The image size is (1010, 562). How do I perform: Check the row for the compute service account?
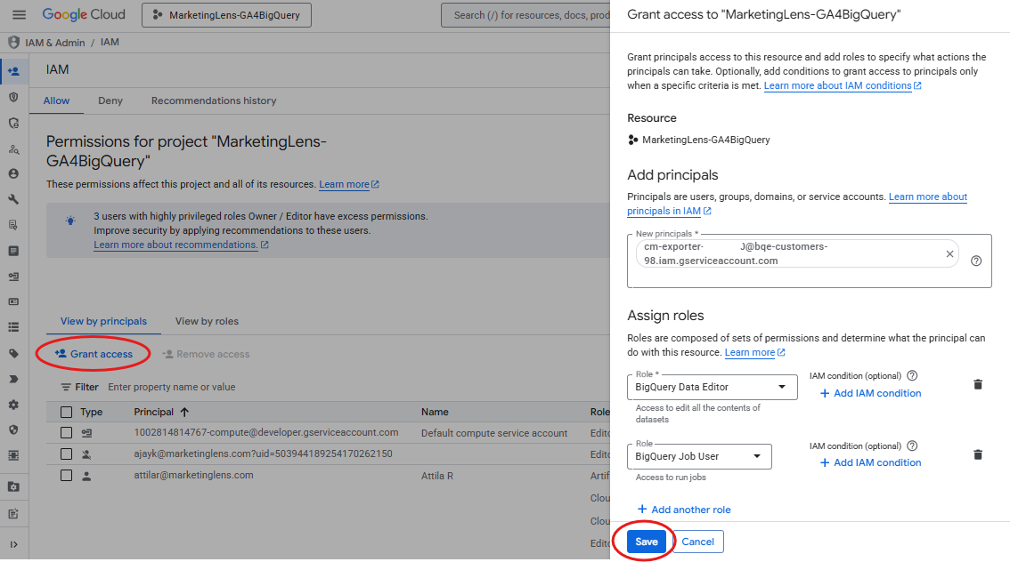66,433
